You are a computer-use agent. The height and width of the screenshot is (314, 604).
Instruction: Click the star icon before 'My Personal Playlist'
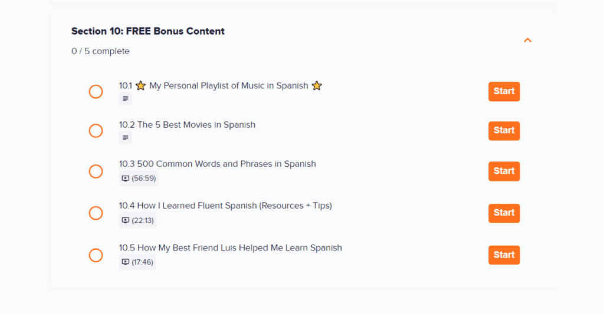coord(140,86)
